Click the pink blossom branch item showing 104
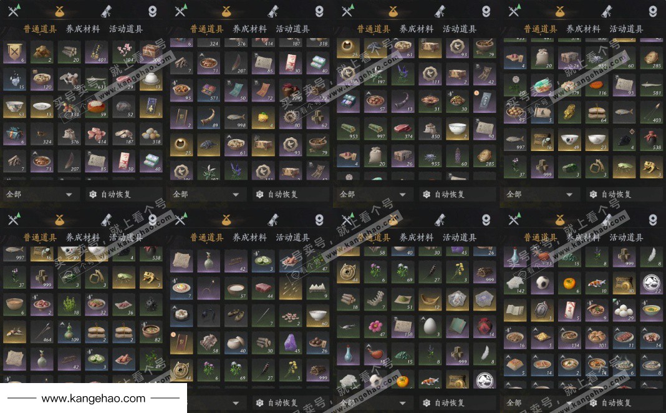This screenshot has height=413, width=666. [123, 52]
